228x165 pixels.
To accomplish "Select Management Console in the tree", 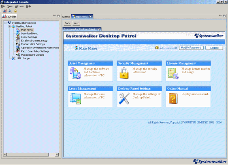I will pyautogui.click(x=32, y=55).
